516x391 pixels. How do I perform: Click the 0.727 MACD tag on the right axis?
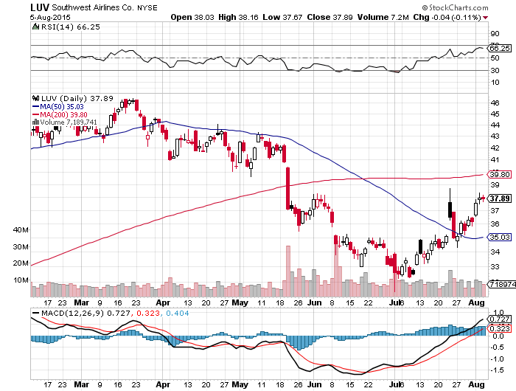[x=501, y=319]
